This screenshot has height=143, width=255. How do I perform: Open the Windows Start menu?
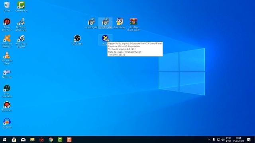[x=4, y=139]
